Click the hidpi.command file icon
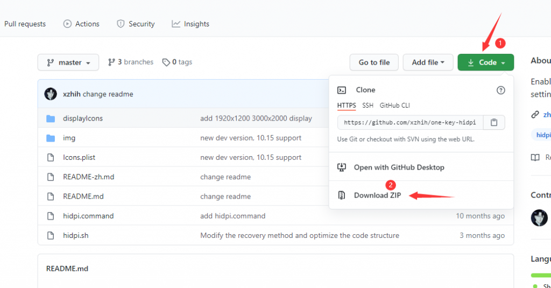Viewport: 551px width, 288px height. [x=51, y=216]
